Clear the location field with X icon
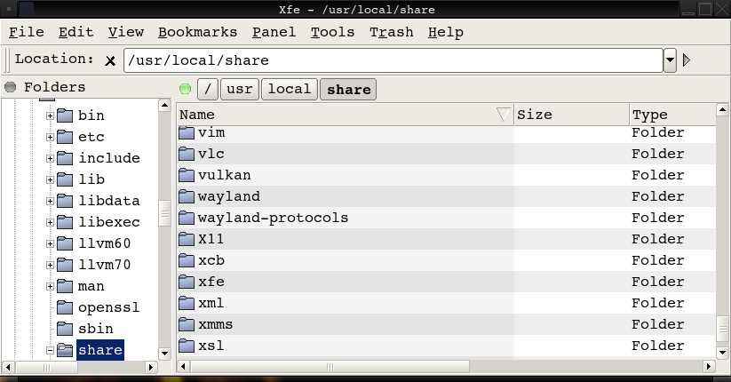This screenshot has height=382, width=731. pos(110,61)
